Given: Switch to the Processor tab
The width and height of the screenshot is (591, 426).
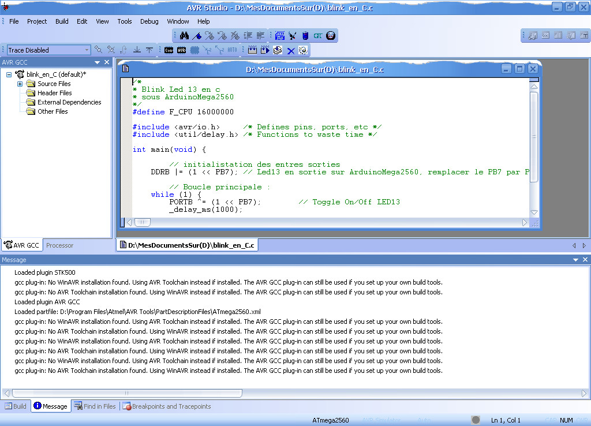Looking at the screenshot, I should click(x=60, y=245).
